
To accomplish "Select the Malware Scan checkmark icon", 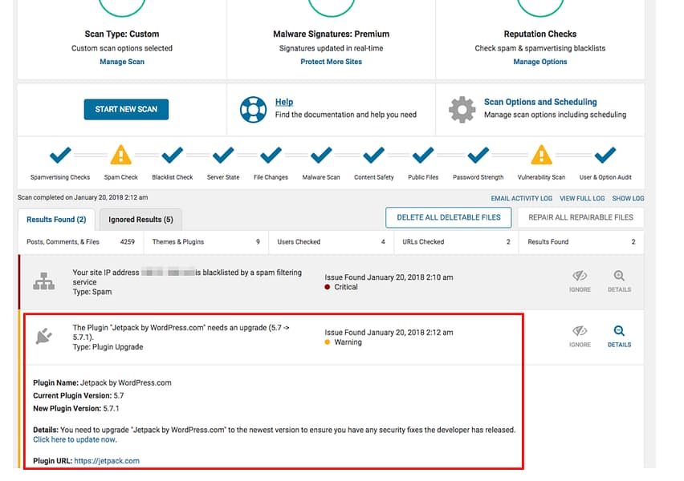I will click(320, 156).
